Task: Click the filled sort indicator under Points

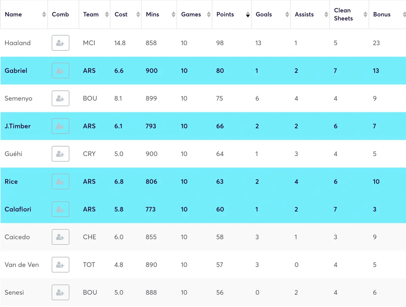Action: [248, 16]
